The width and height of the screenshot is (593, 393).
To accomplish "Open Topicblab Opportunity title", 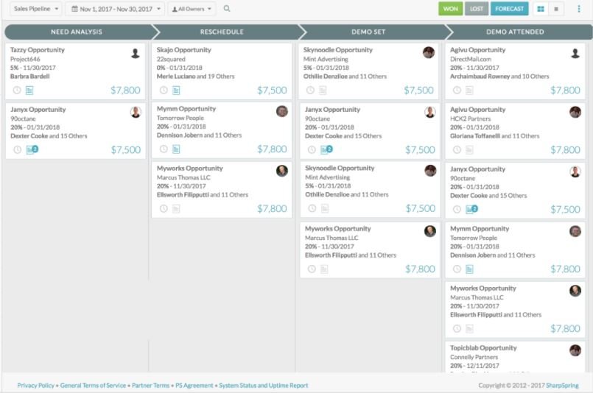I will pos(483,347).
